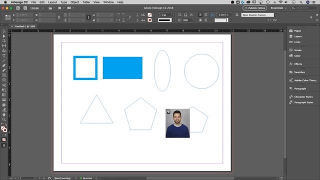Click the Paragraph panel icon
This screenshot has width=320, height=180.
tap(291, 88)
